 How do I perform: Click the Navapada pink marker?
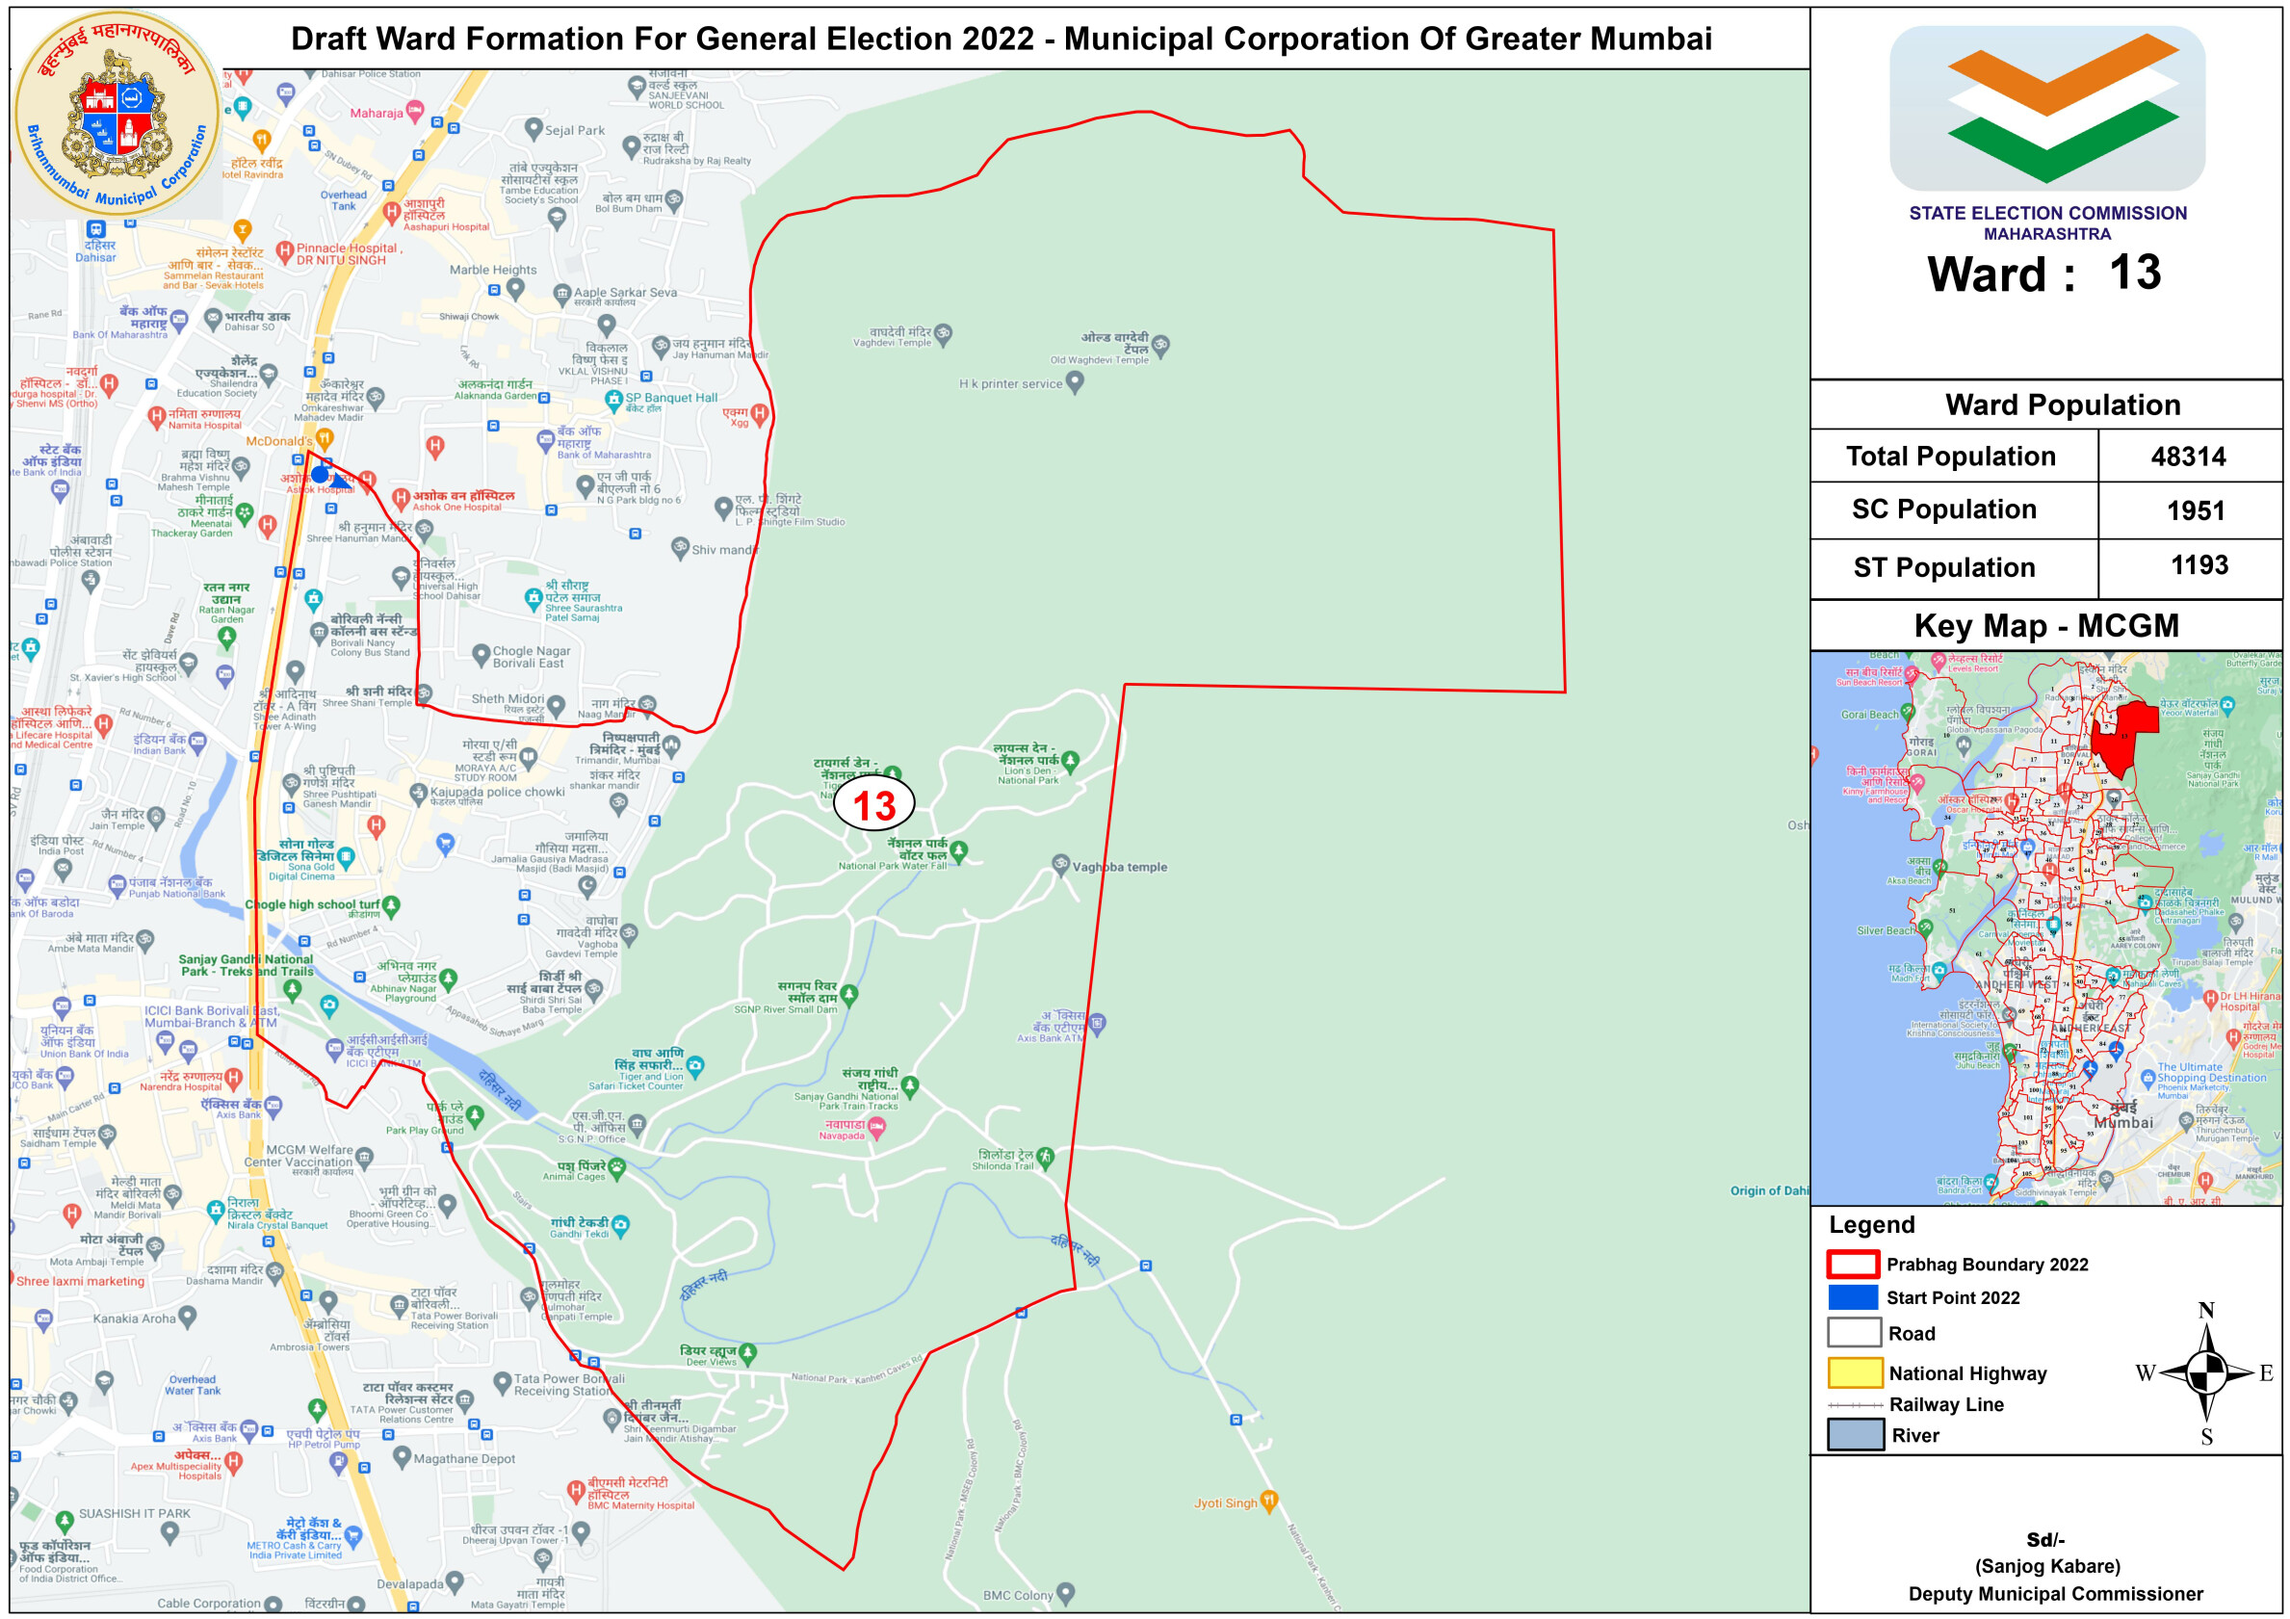[876, 1127]
